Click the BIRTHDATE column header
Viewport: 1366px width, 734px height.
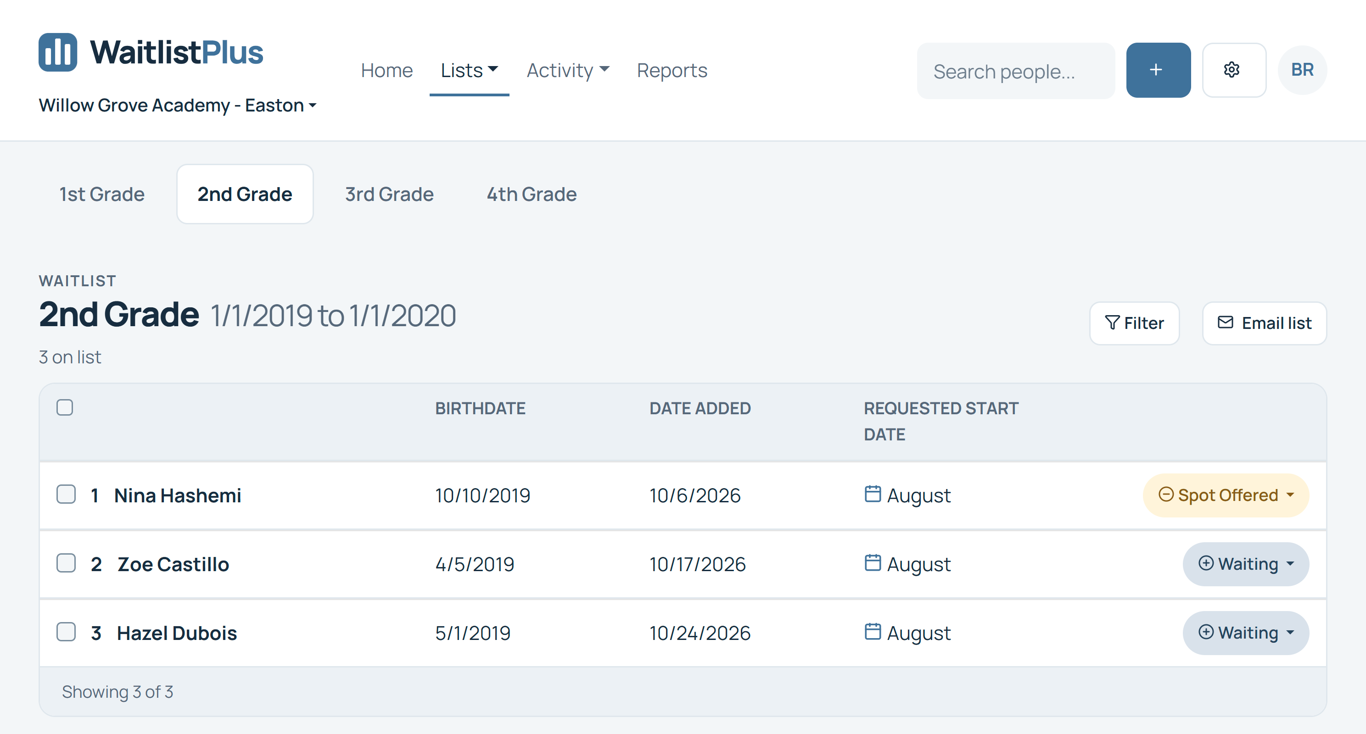click(x=480, y=408)
